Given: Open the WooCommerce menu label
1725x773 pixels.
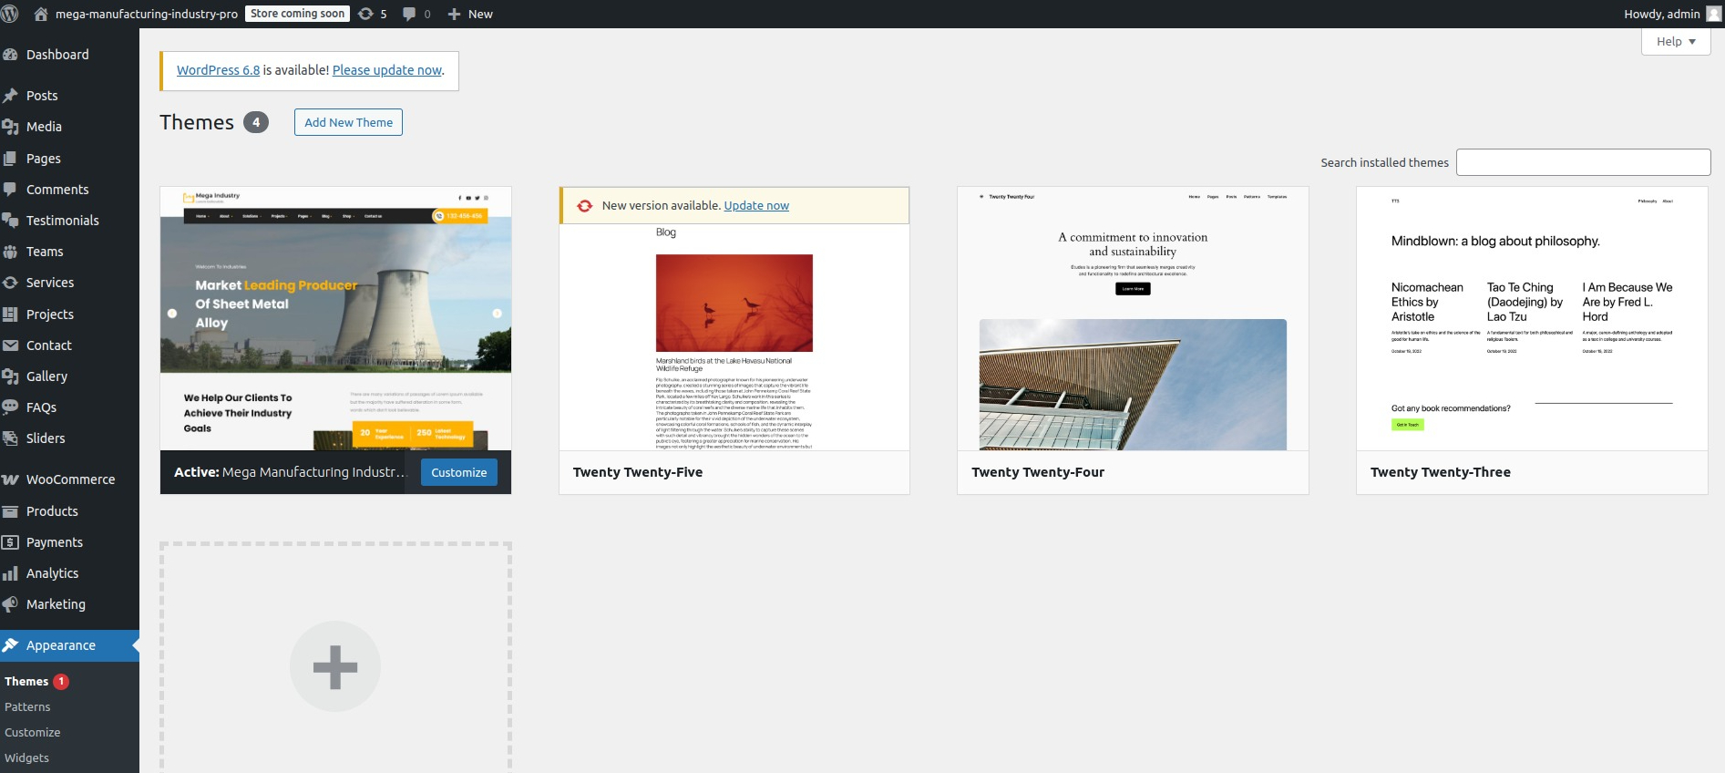Looking at the screenshot, I should (x=70, y=479).
